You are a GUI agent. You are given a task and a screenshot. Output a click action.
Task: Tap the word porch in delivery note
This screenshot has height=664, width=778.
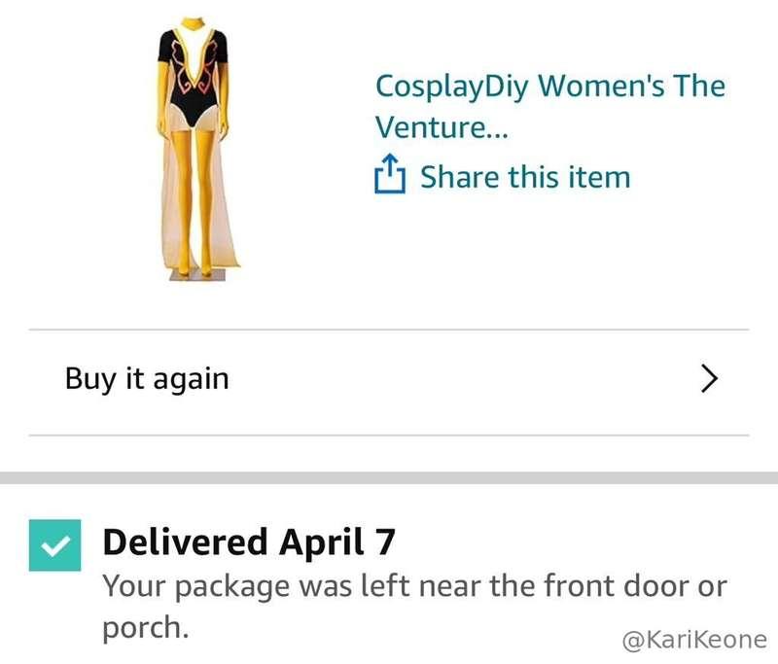pyautogui.click(x=145, y=628)
